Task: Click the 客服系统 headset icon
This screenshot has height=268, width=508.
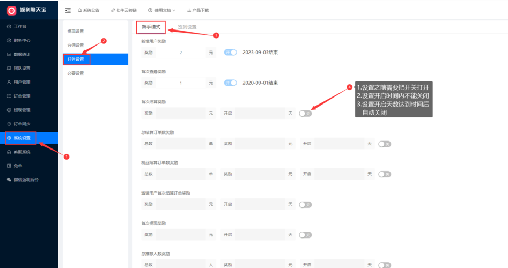Action: point(9,152)
